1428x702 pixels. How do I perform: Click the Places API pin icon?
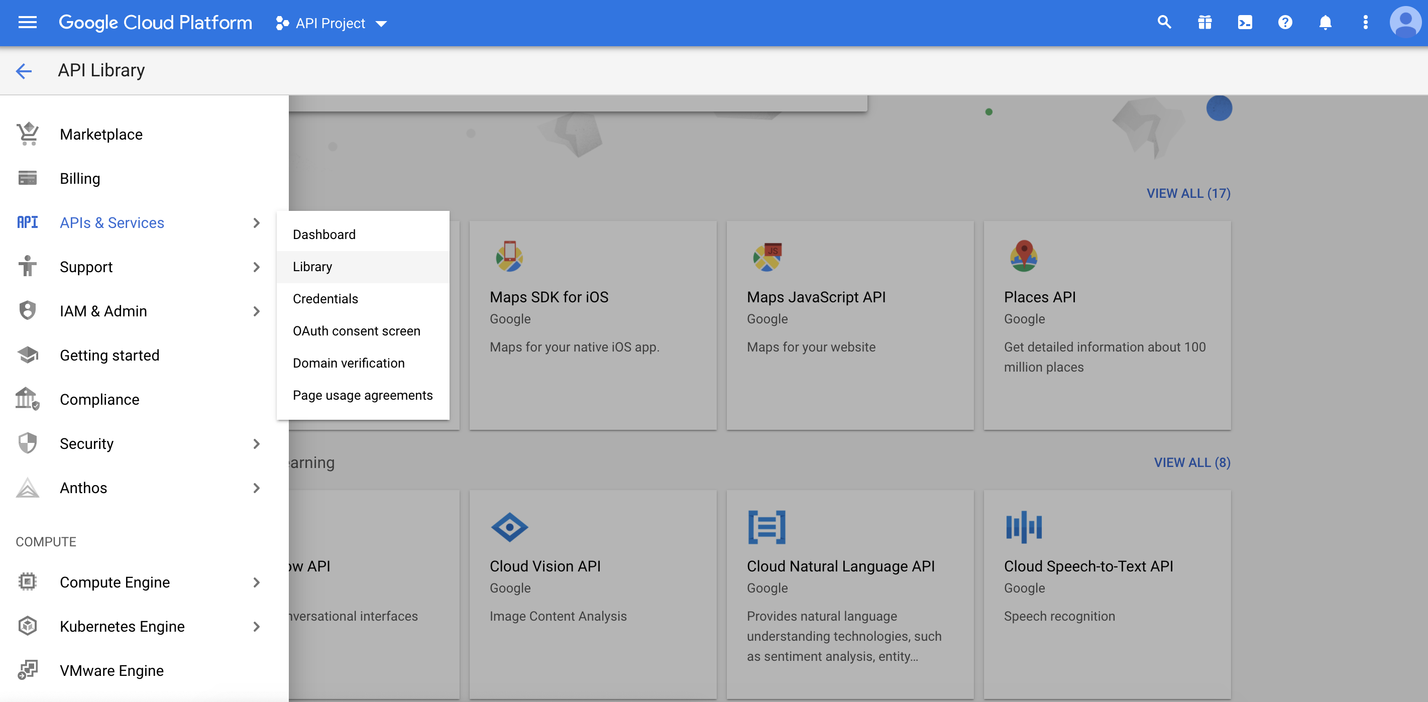(1024, 256)
